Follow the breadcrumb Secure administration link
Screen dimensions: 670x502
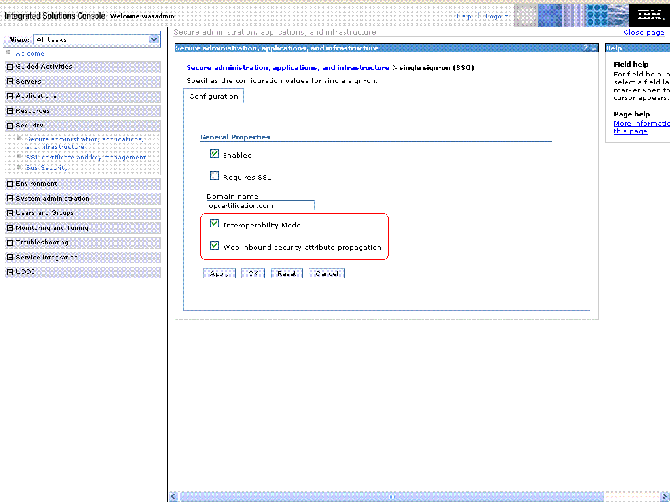point(288,67)
